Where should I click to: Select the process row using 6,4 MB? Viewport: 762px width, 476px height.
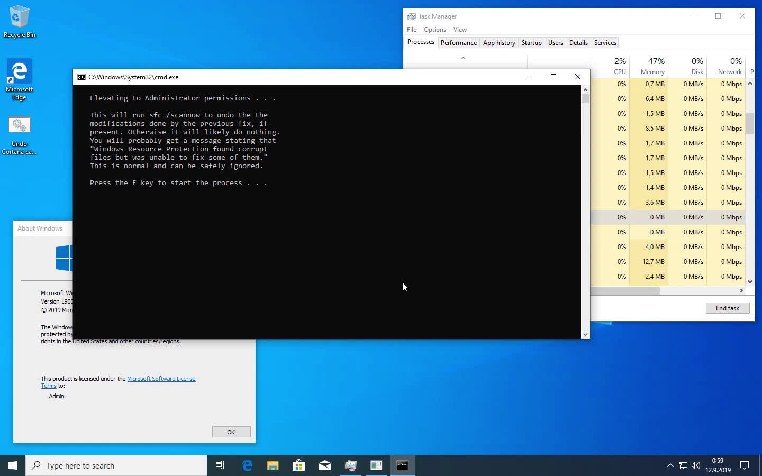(x=668, y=99)
